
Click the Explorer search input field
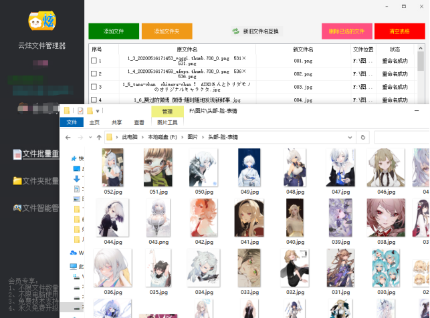click(x=401, y=137)
